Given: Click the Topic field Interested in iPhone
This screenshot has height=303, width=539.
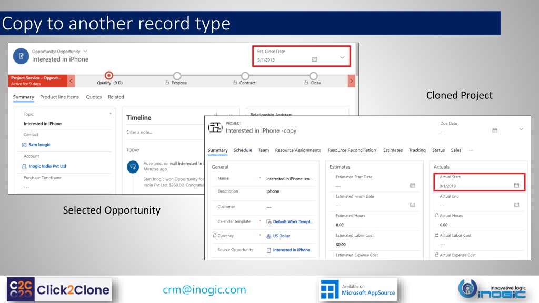Looking at the screenshot, I should [43, 124].
